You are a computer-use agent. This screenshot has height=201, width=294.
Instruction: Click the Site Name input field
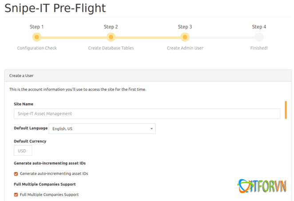[x=147, y=114]
